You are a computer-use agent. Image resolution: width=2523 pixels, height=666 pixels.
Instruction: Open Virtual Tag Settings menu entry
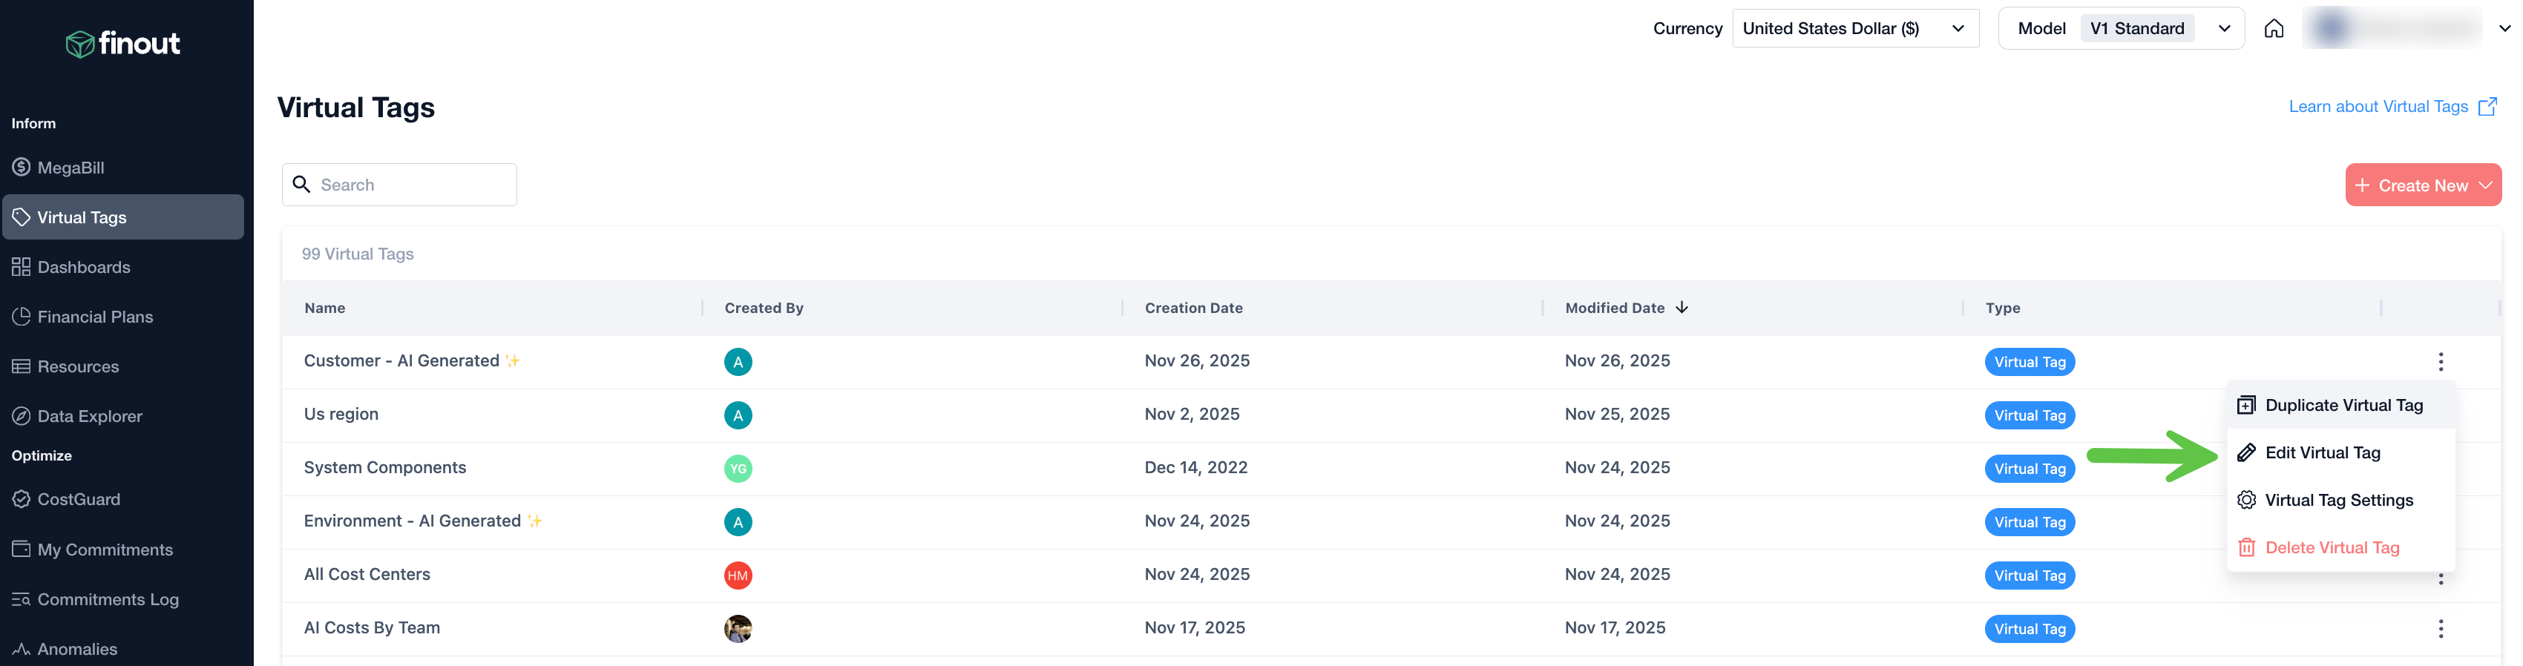click(2338, 501)
